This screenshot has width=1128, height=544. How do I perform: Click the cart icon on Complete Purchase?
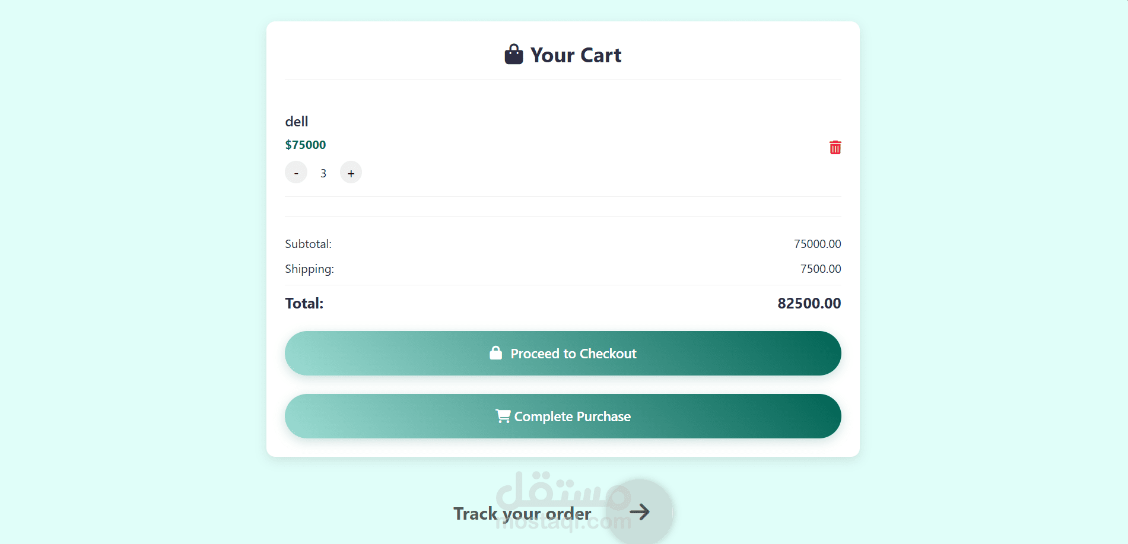(x=503, y=416)
